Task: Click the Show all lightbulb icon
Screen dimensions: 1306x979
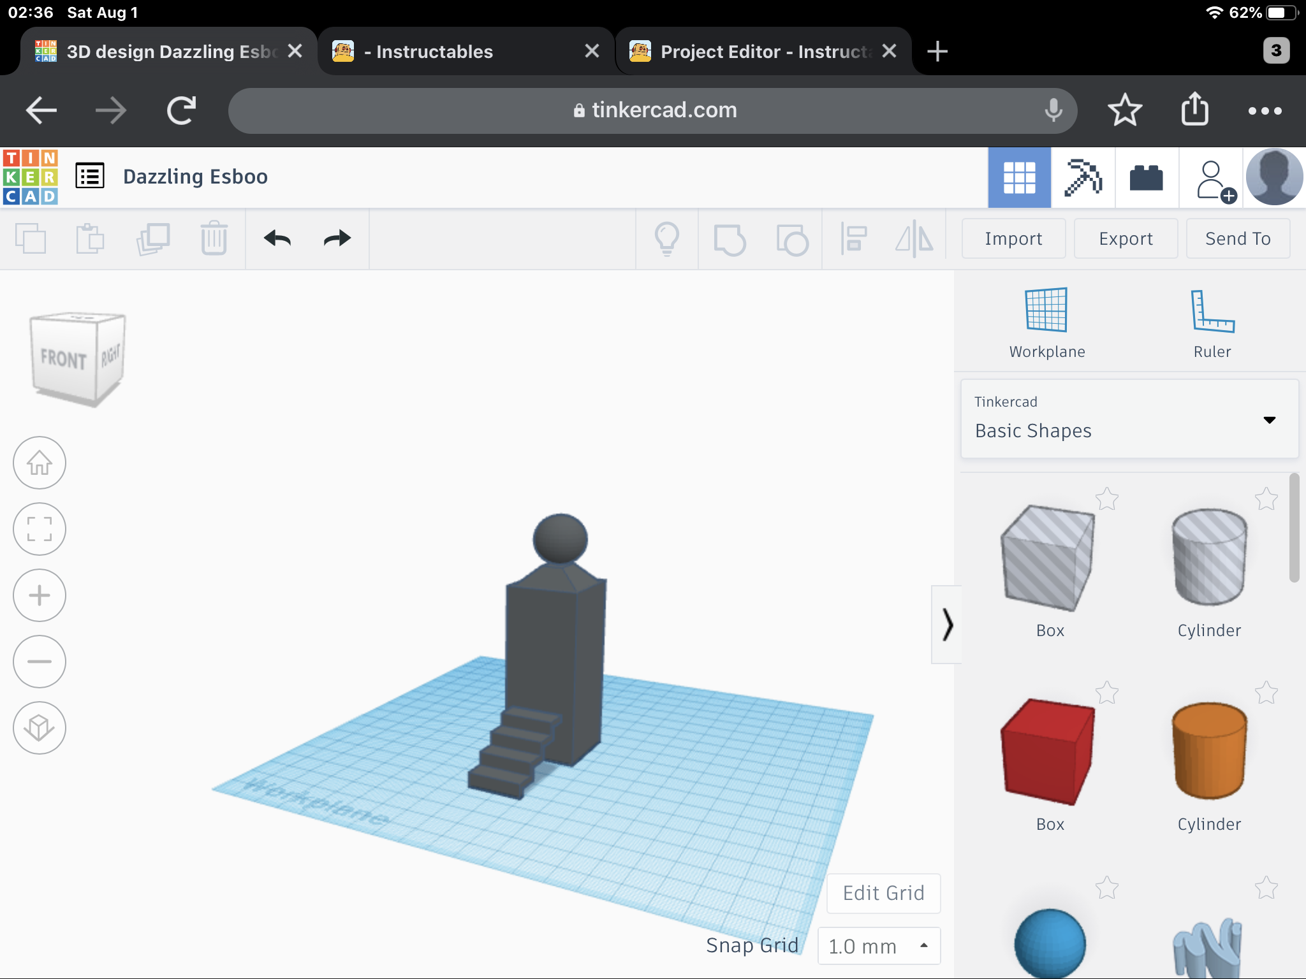Action: click(667, 239)
